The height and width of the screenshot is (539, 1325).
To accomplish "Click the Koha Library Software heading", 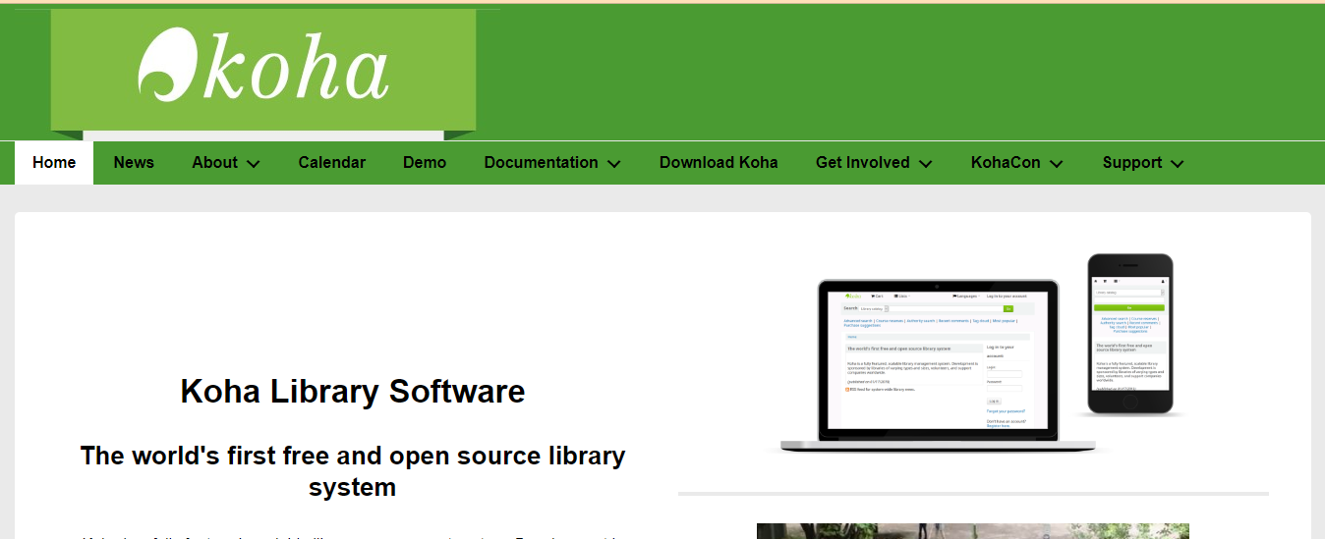I will (353, 392).
